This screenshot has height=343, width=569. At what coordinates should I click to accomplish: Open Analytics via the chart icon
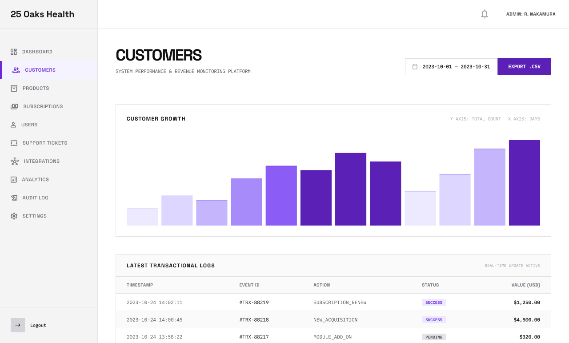click(14, 179)
